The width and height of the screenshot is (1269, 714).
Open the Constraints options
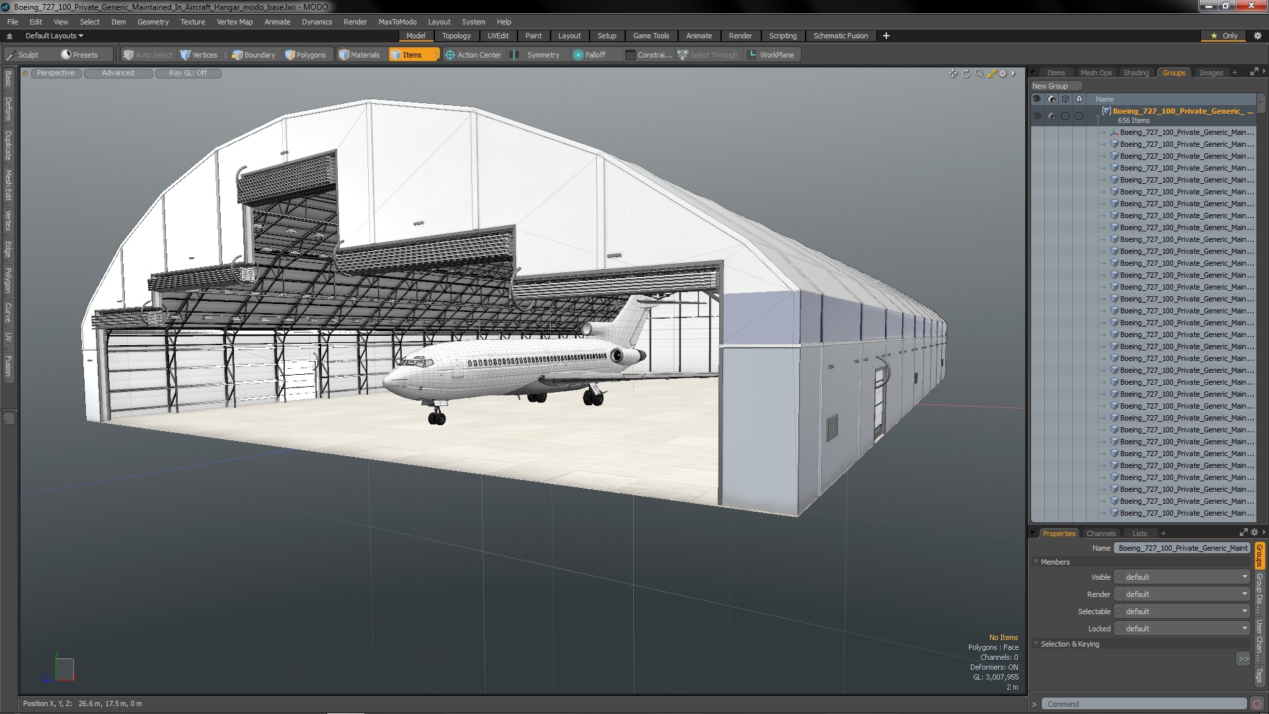click(648, 55)
